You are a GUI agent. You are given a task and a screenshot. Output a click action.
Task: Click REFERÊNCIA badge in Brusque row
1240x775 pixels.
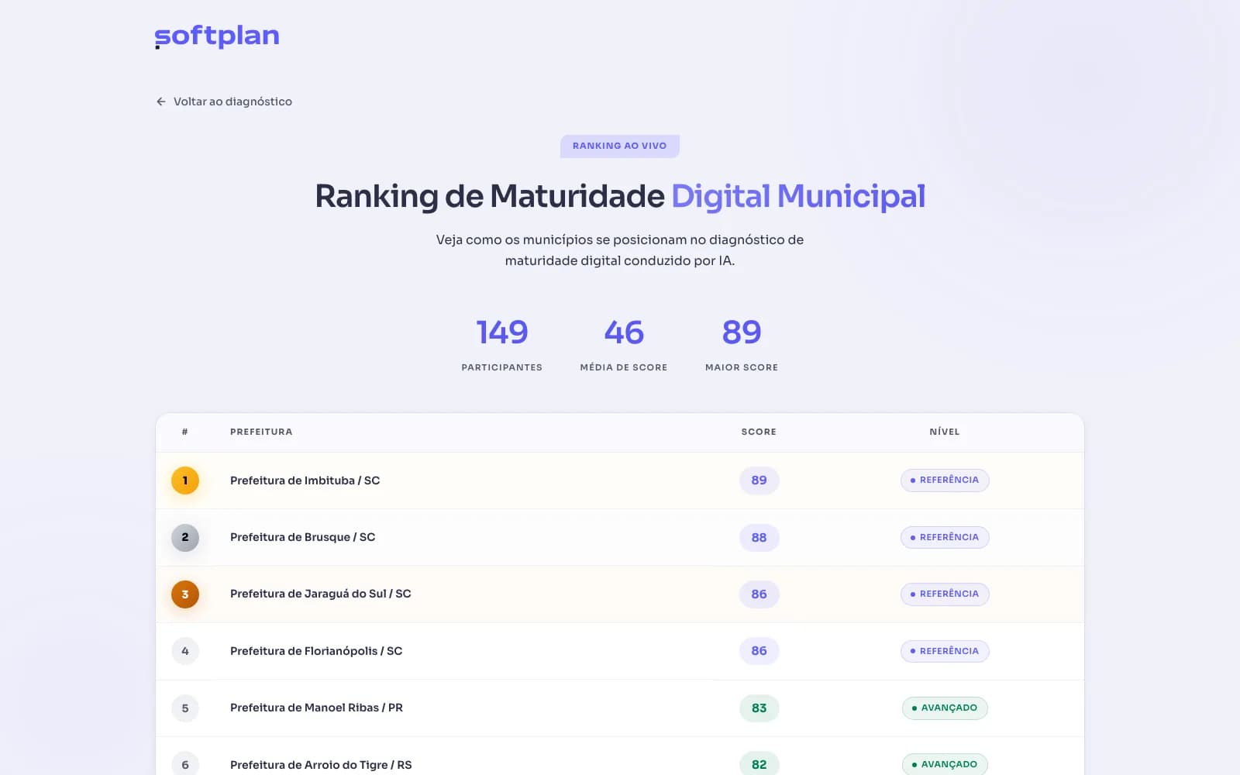(945, 537)
